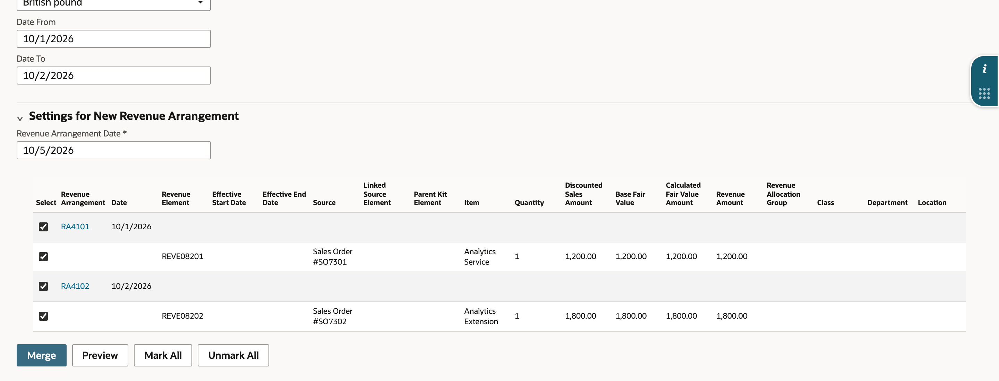Click the Parent Kit Element column header
This screenshot has width=999, height=381.
pos(430,198)
